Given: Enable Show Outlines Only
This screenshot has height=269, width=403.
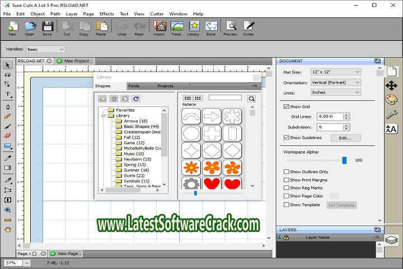Looking at the screenshot, I should pos(286,171).
